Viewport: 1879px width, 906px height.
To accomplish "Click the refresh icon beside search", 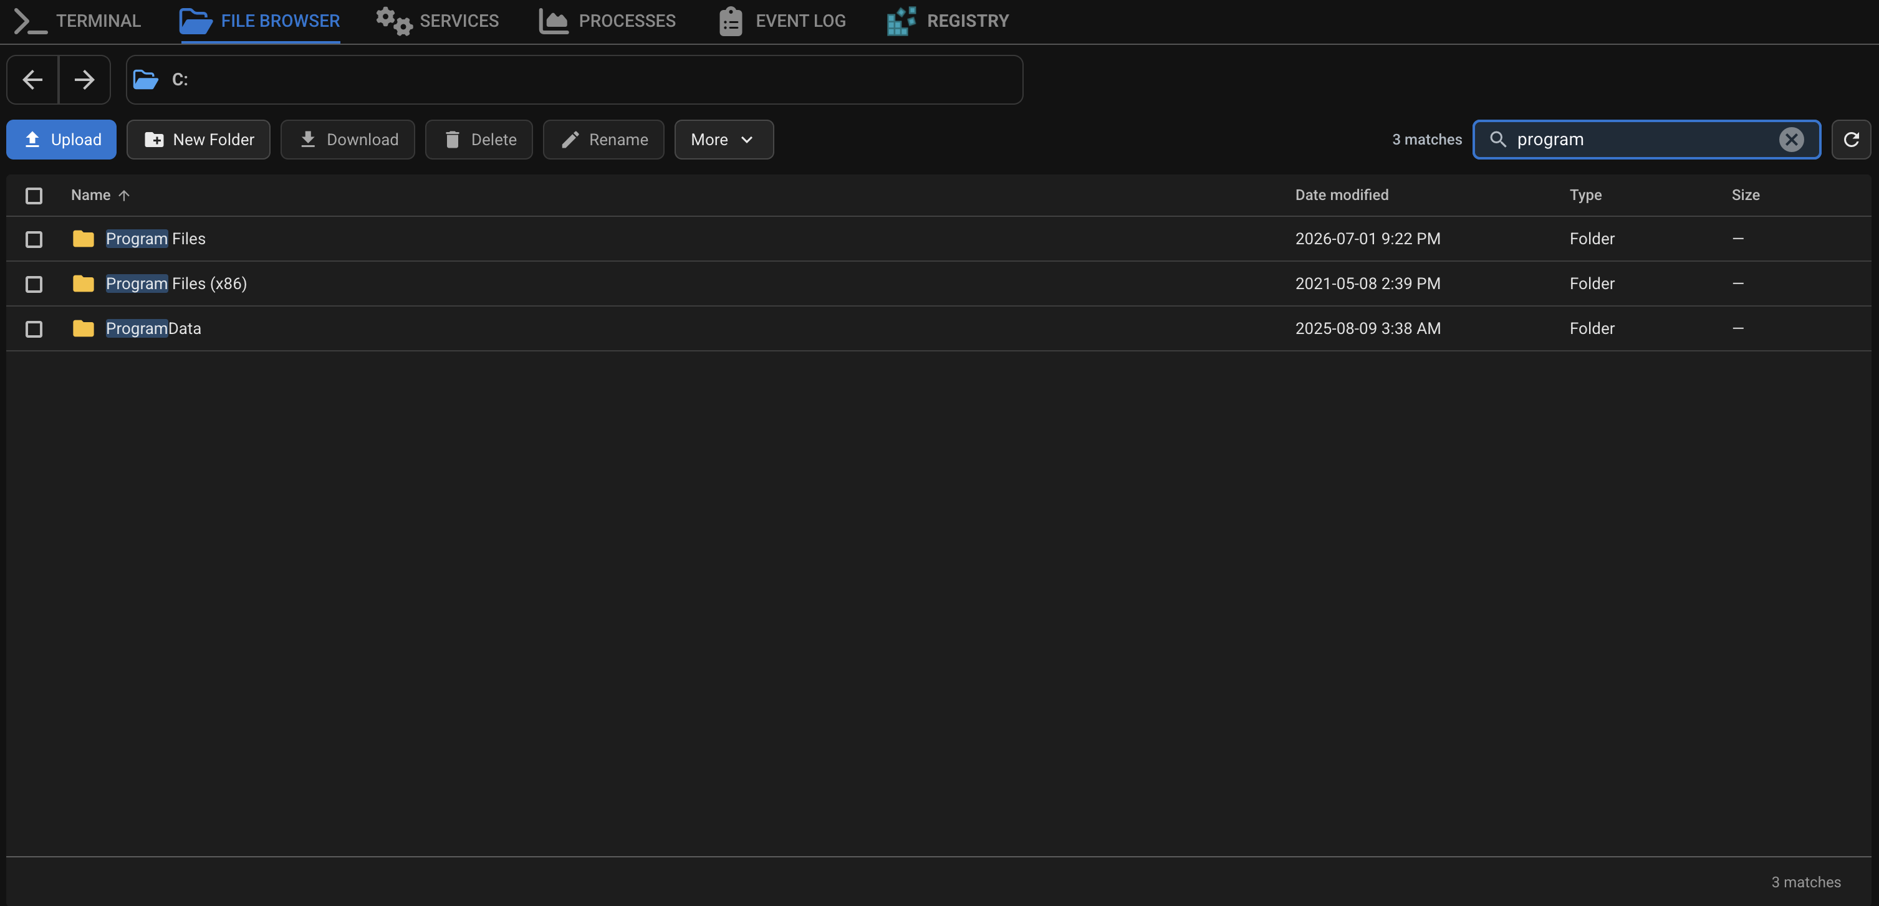I will (1852, 139).
